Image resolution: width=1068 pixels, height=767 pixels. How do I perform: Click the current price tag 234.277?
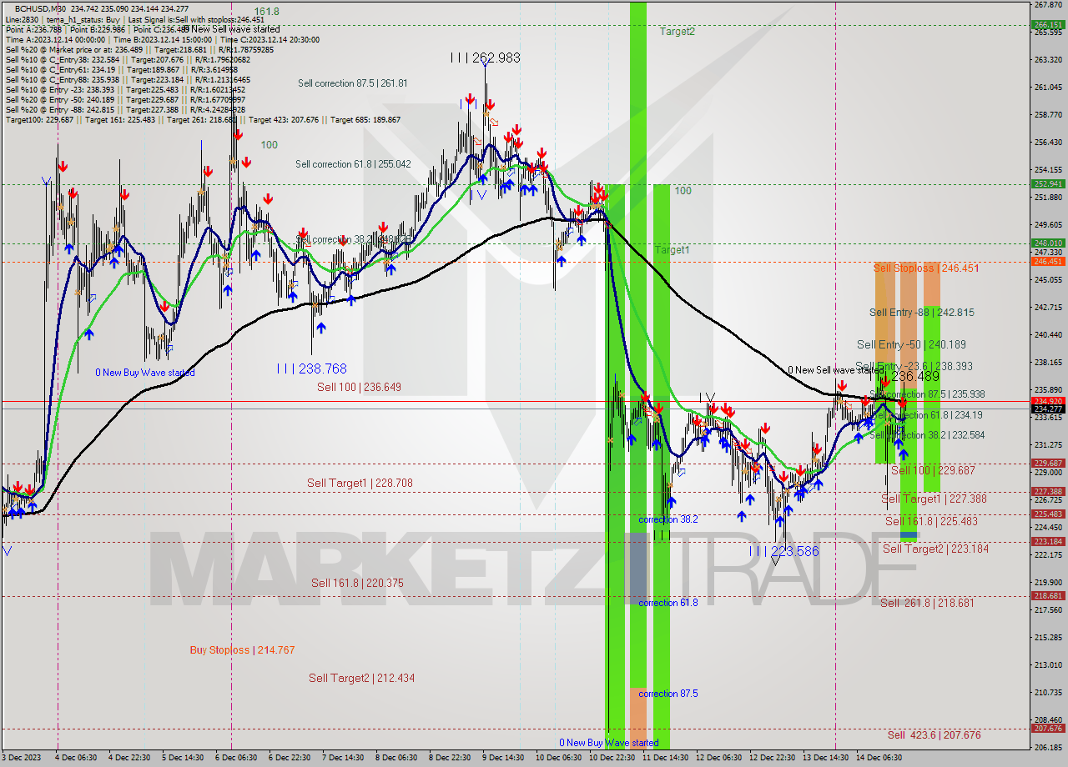1049,409
